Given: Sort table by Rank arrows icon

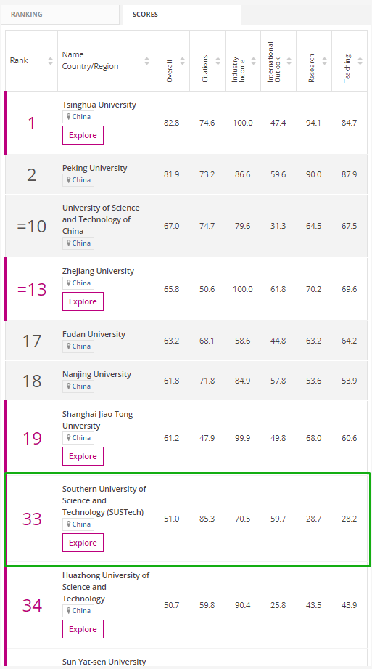Looking at the screenshot, I should [50, 61].
